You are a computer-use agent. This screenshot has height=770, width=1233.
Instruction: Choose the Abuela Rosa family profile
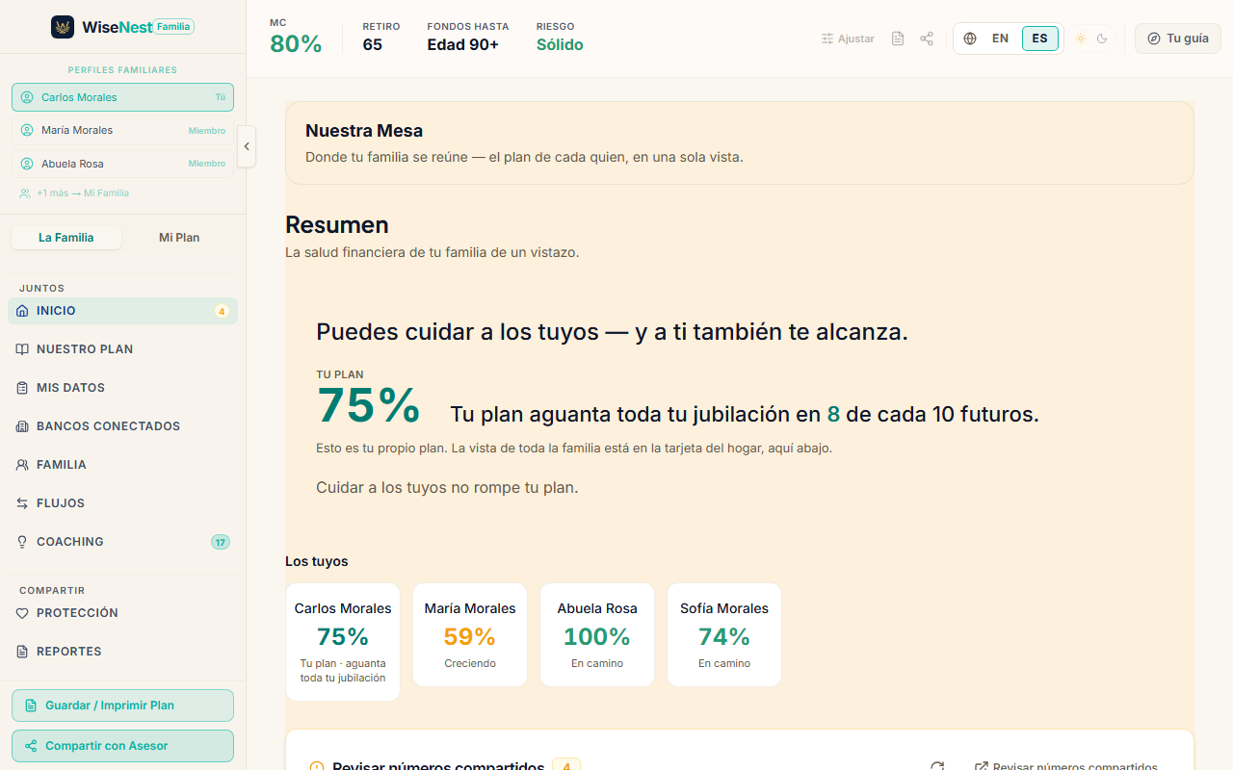122,164
